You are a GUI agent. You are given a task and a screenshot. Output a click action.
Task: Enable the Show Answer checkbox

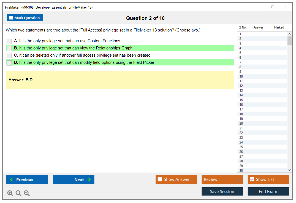point(160,180)
